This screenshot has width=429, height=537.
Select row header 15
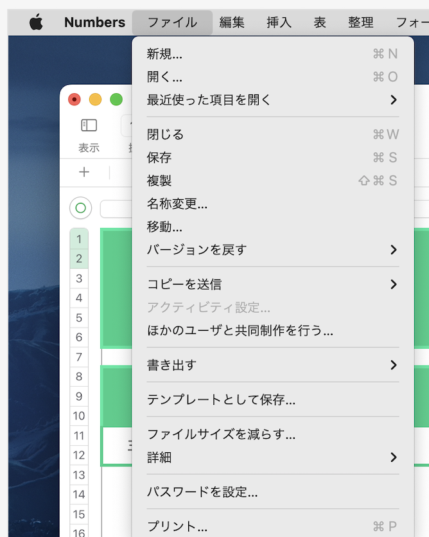coord(79,515)
